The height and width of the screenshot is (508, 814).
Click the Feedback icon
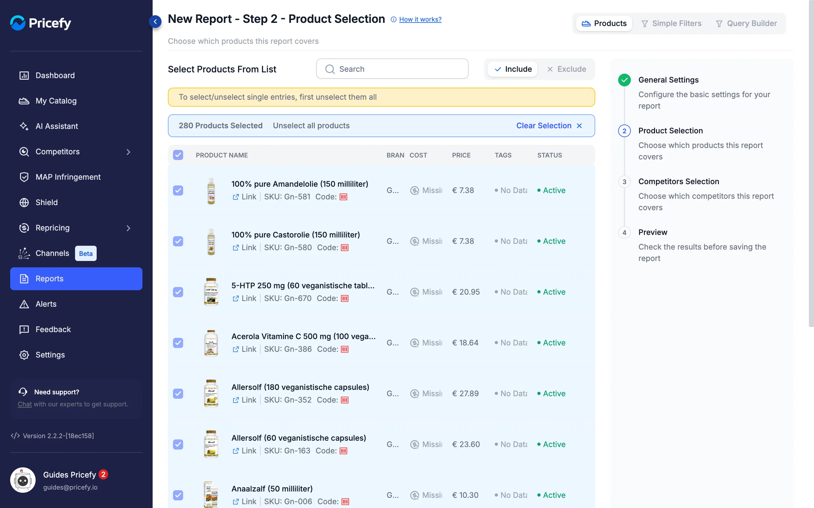[x=24, y=330]
